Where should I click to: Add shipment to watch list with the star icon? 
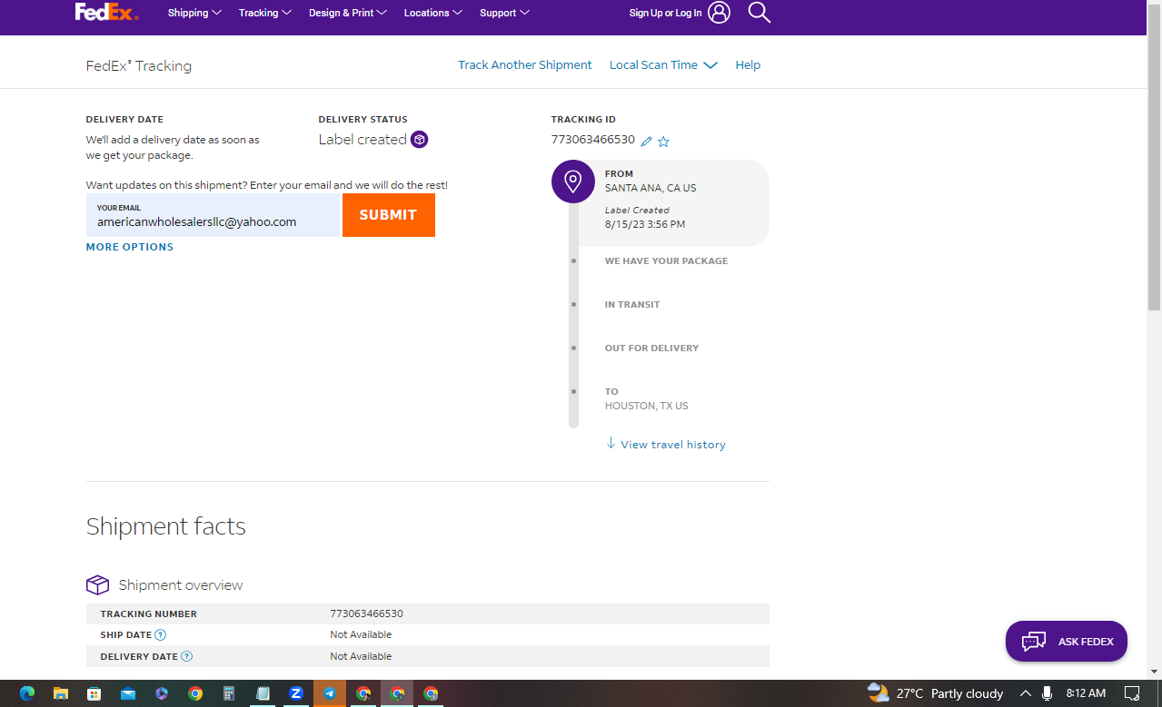(x=663, y=142)
